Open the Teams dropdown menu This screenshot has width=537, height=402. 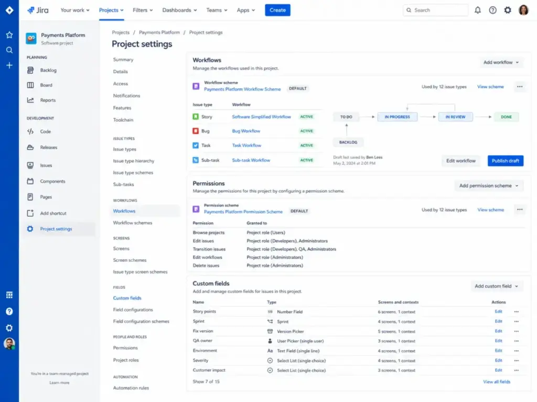pyautogui.click(x=217, y=10)
